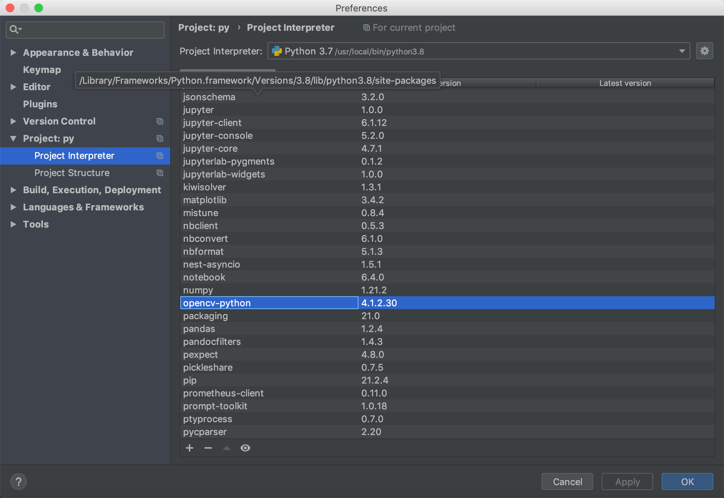Click inside the preferences search field
The width and height of the screenshot is (724, 498).
pyautogui.click(x=85, y=29)
